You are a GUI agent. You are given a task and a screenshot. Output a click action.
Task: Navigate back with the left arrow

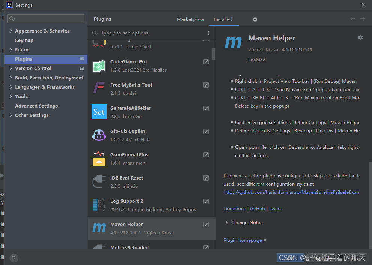point(352,19)
